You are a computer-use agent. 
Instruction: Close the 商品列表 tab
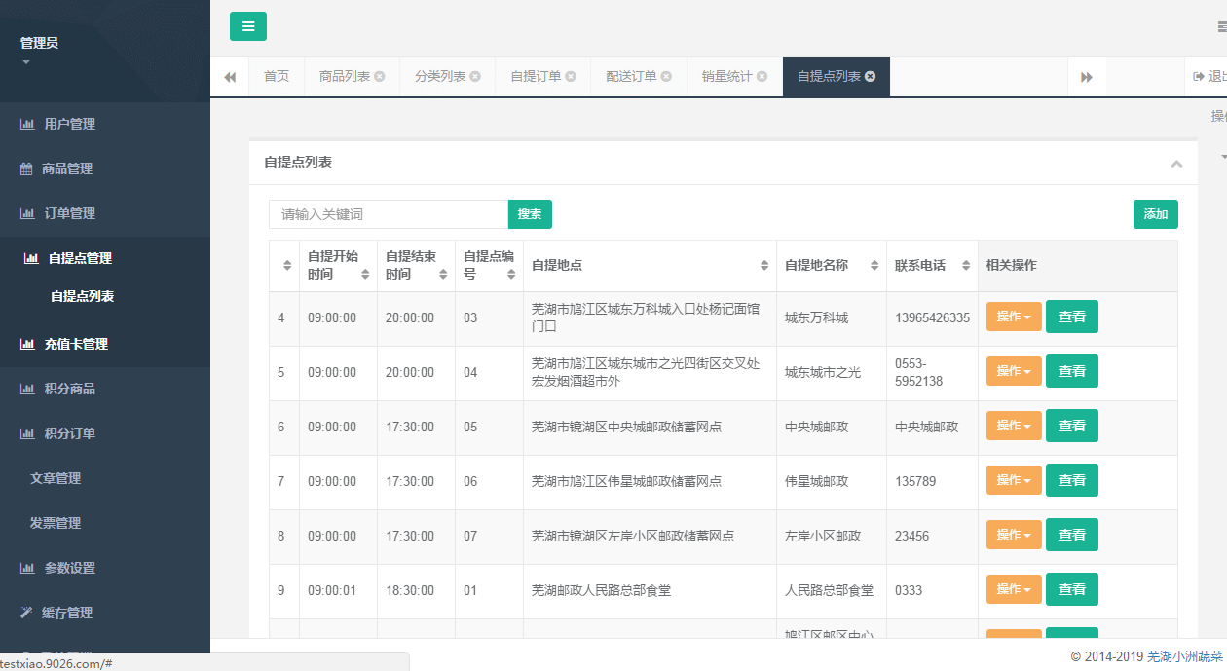click(380, 77)
